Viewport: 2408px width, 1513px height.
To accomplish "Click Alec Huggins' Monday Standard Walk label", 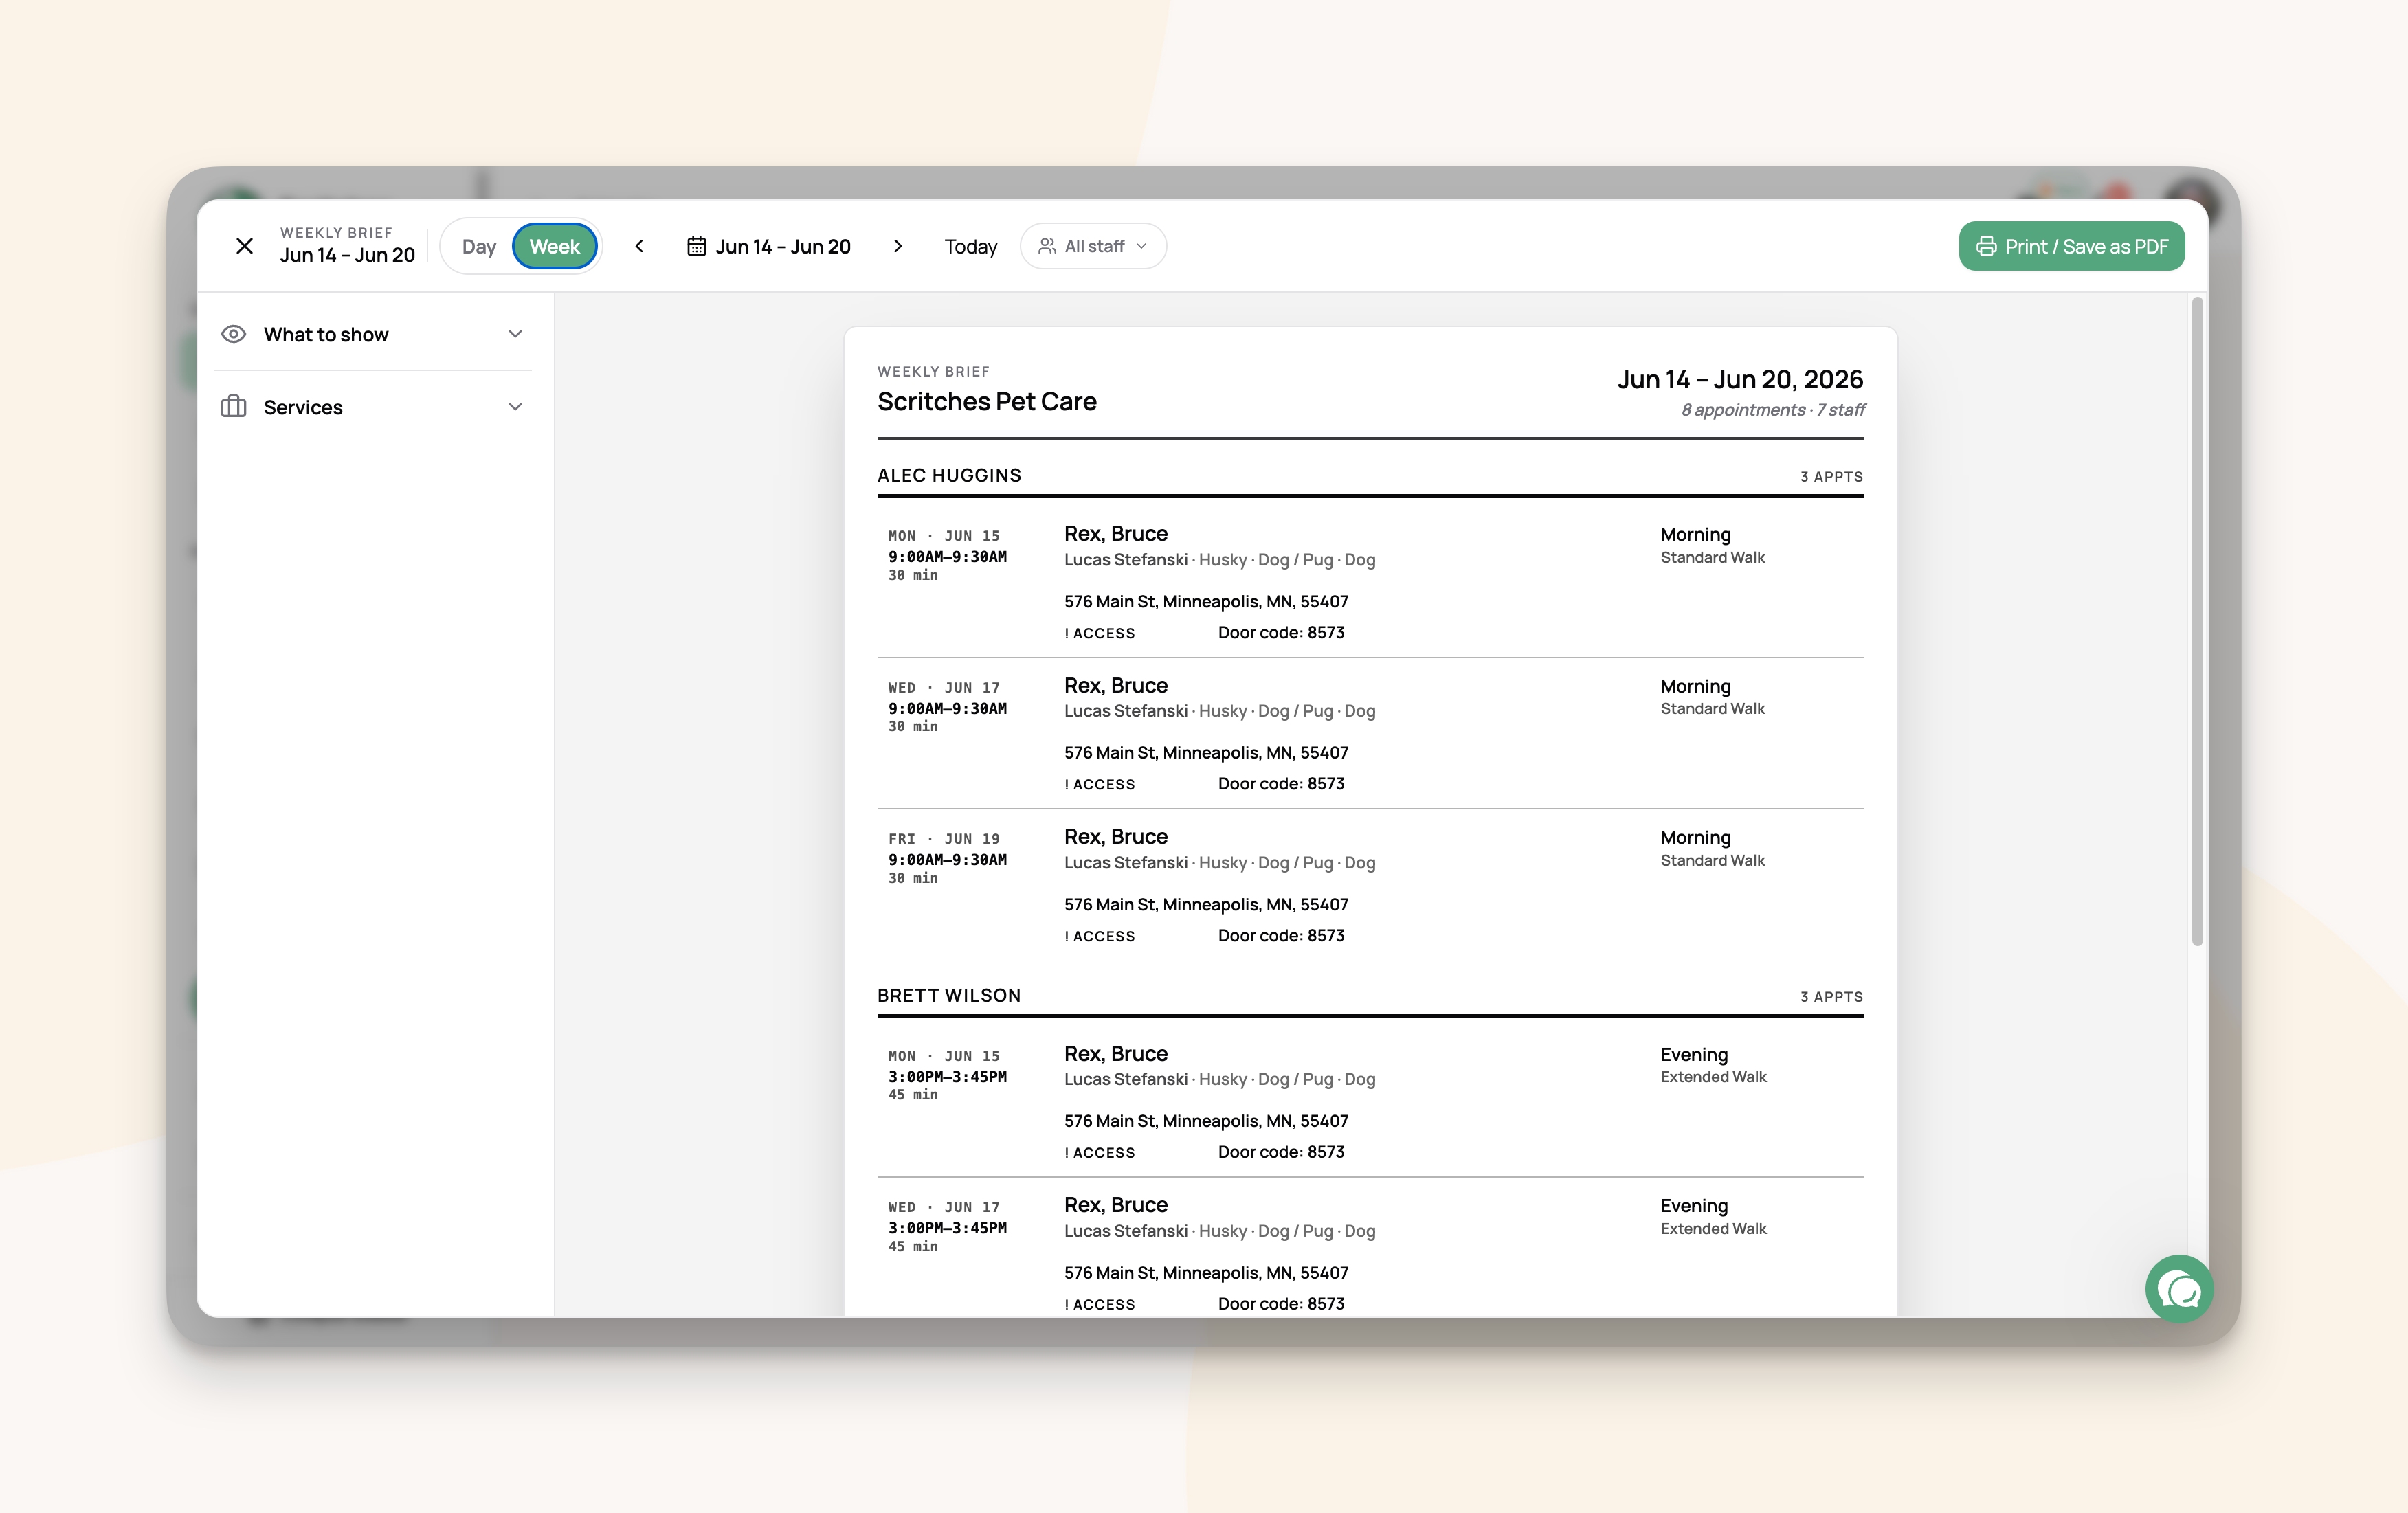I will pos(1712,558).
